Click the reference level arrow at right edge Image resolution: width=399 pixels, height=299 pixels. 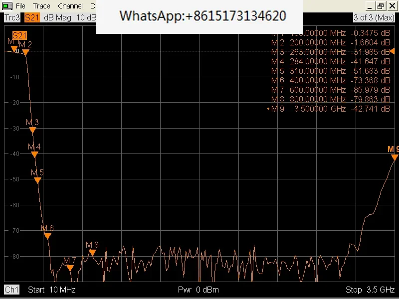(393, 51)
